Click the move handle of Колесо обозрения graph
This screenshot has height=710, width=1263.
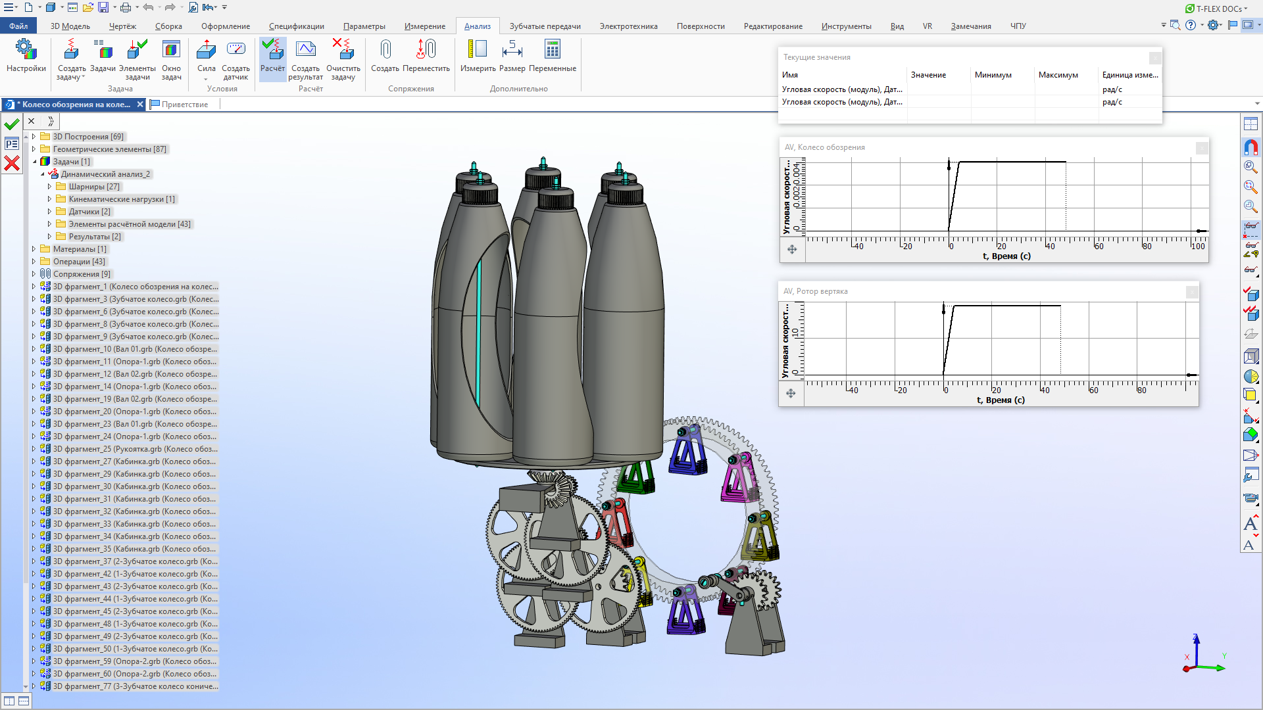coord(792,249)
